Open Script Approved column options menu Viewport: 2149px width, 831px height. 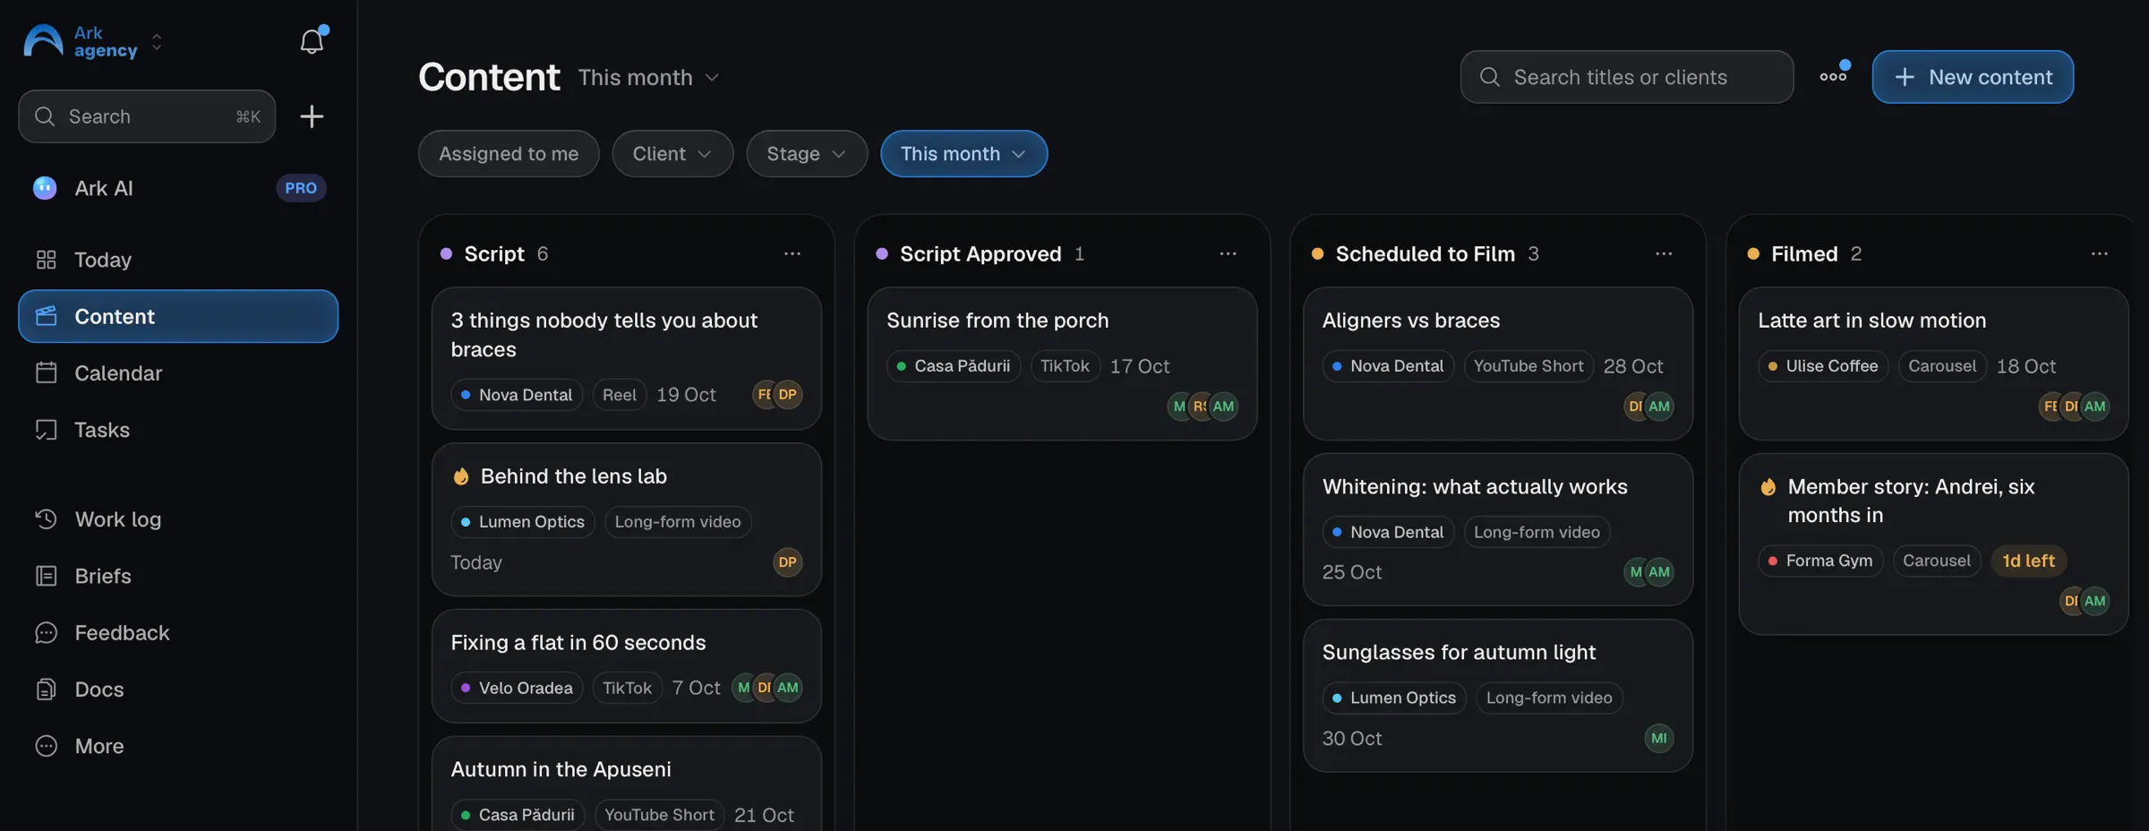point(1228,253)
